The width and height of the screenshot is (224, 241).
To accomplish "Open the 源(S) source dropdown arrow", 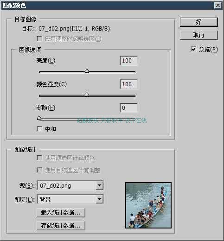I will pos(99,185).
